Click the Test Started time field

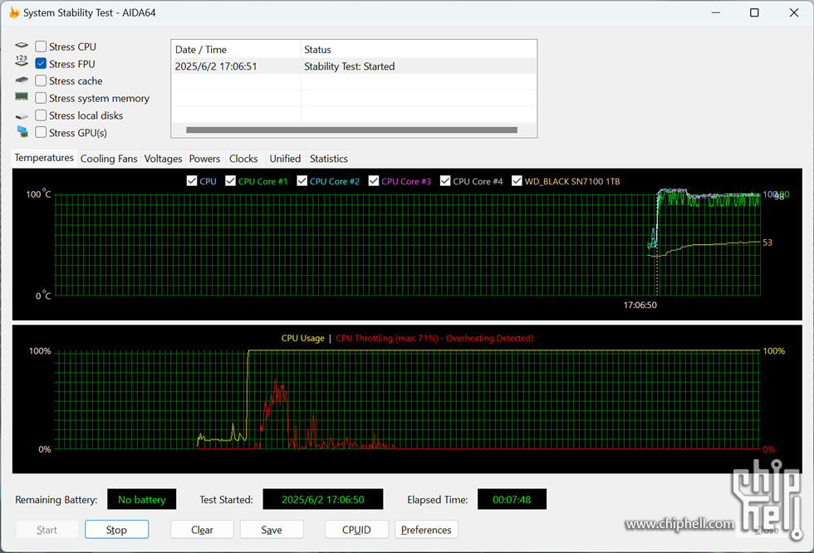tap(323, 500)
